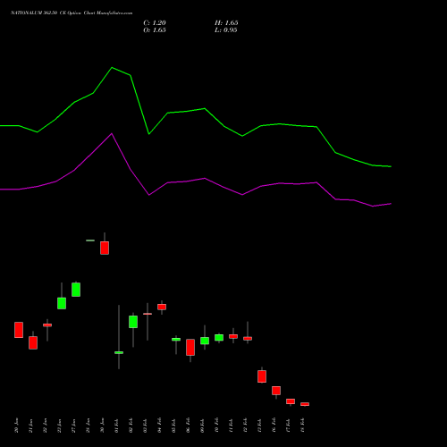Select the high value H: 1.65

coord(226,23)
